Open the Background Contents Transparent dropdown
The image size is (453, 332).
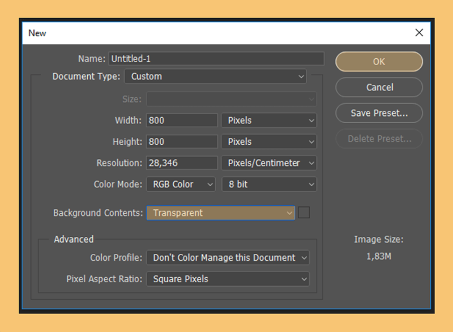(x=221, y=213)
